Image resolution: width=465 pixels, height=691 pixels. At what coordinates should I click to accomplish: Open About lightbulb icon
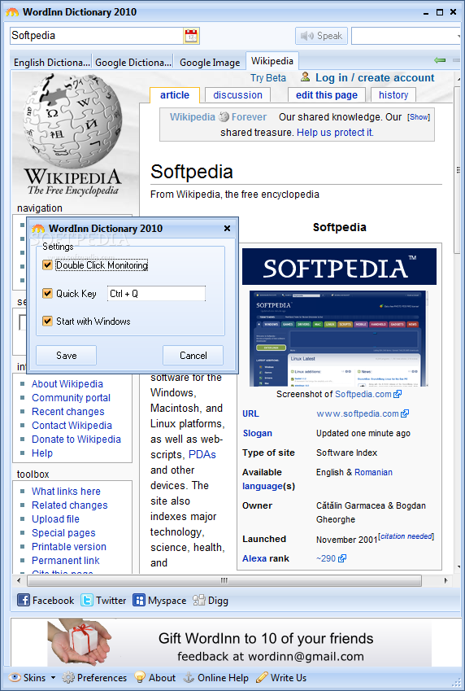coord(140,677)
